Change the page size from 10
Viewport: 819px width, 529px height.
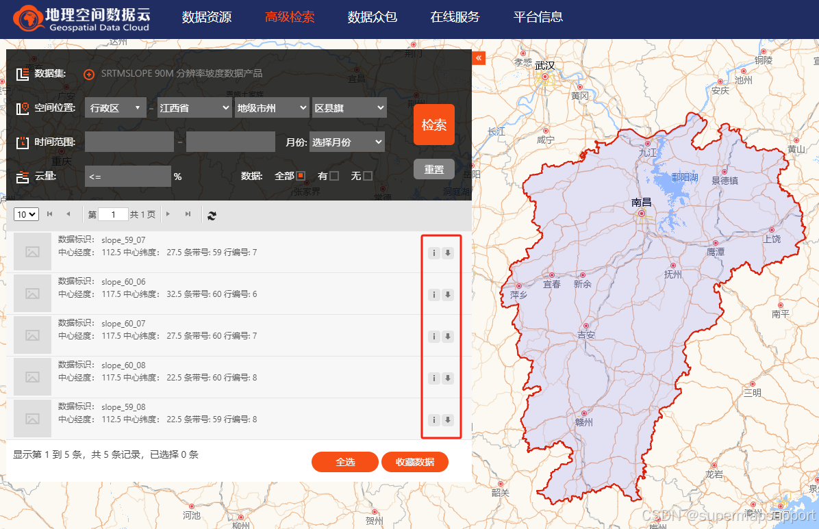25,214
